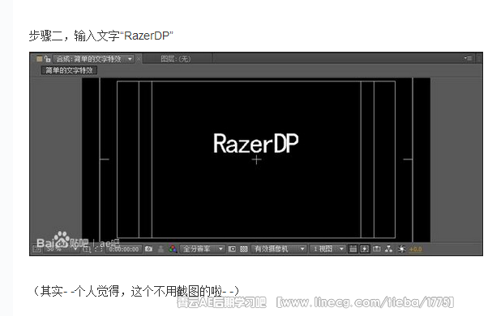Click the fast previews icon

tap(365, 249)
